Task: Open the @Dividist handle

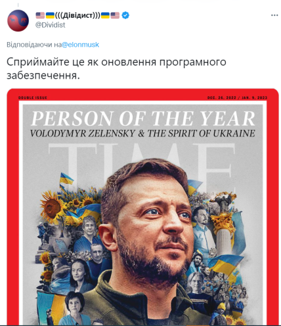Action: pyautogui.click(x=51, y=25)
